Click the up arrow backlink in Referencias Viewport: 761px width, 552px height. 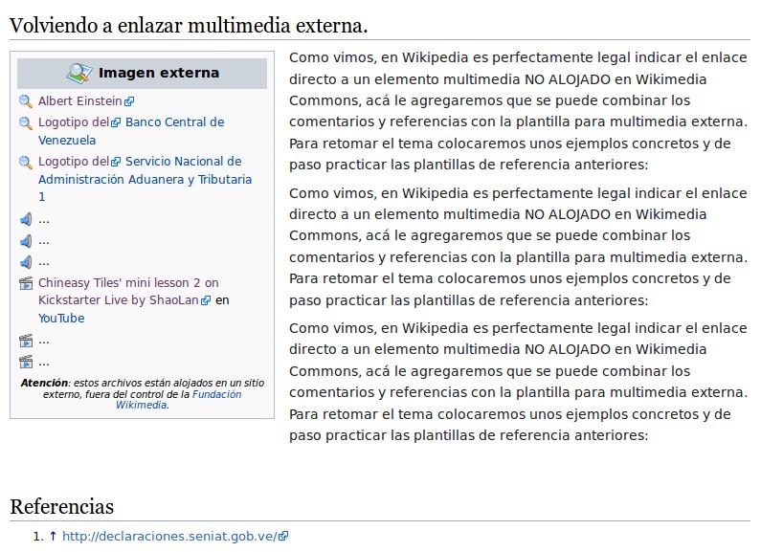tap(53, 537)
